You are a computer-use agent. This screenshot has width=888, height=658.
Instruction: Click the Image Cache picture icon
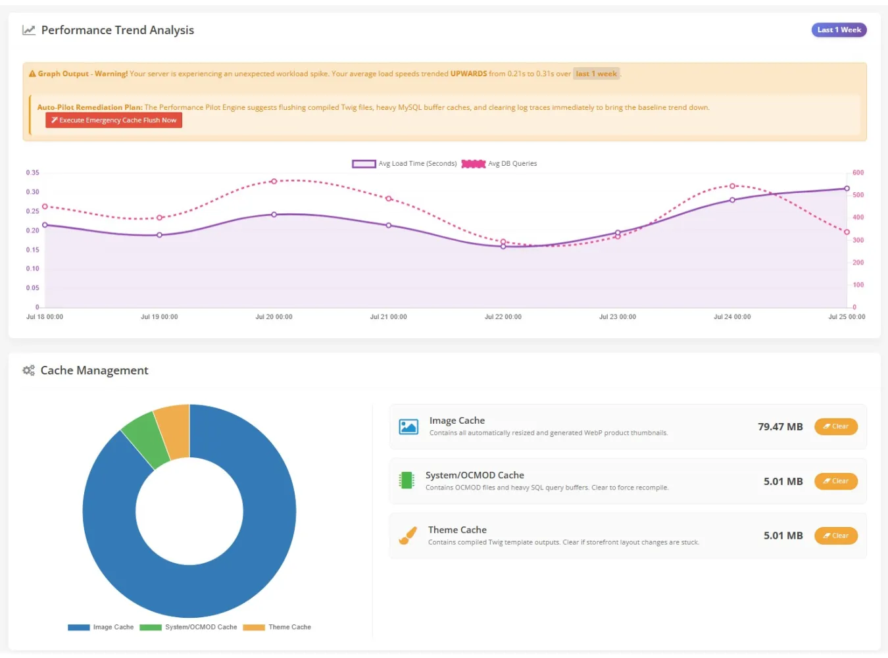pyautogui.click(x=408, y=427)
